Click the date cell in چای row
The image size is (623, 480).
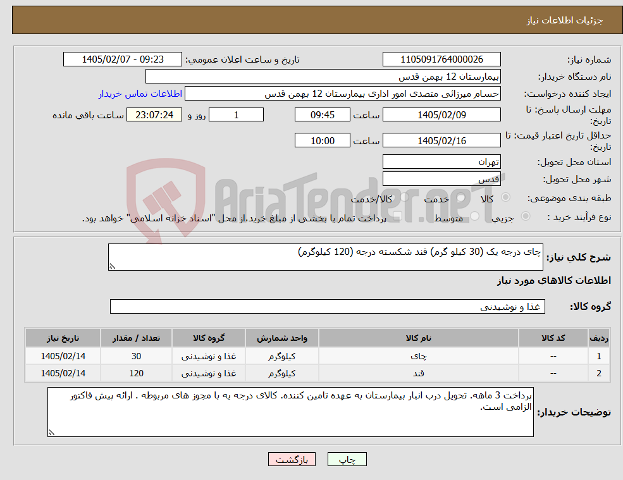tap(63, 356)
